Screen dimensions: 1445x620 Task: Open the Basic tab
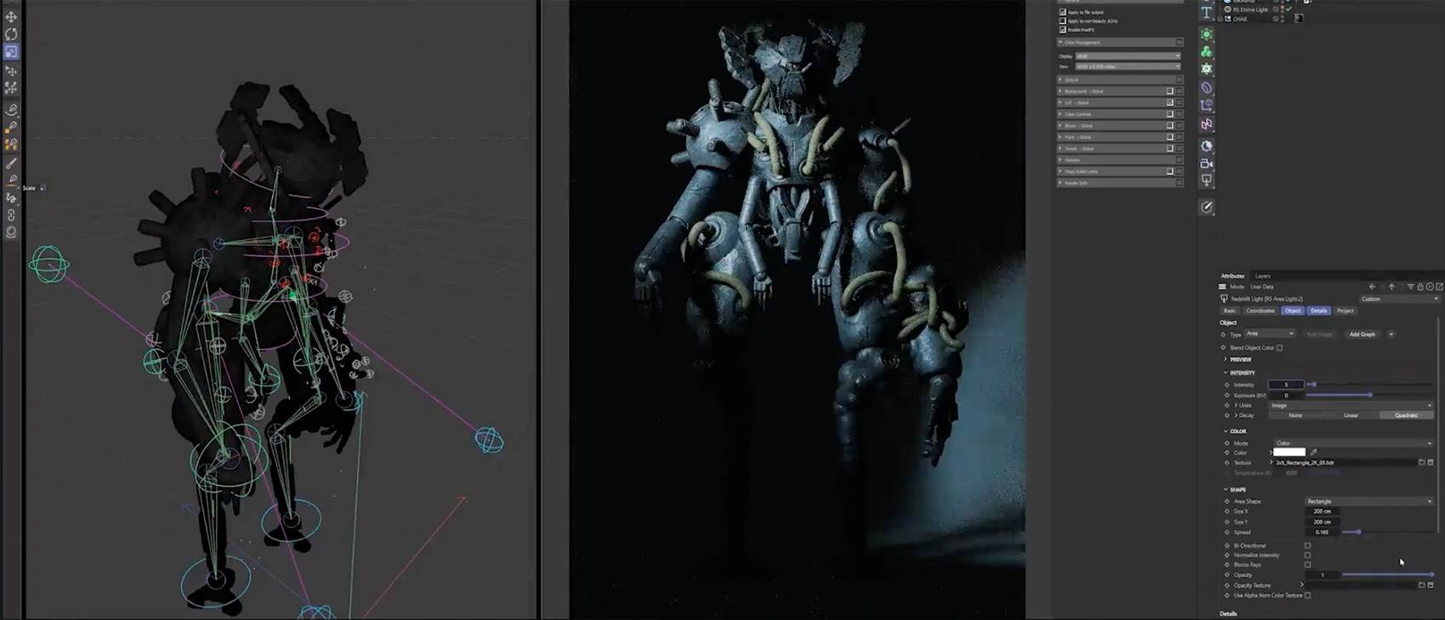point(1230,311)
